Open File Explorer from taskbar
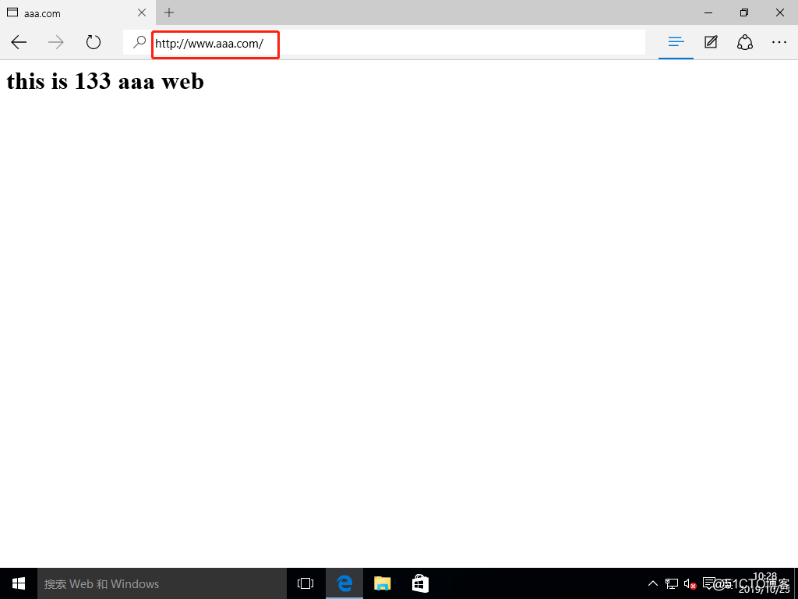The image size is (798, 599). click(382, 583)
